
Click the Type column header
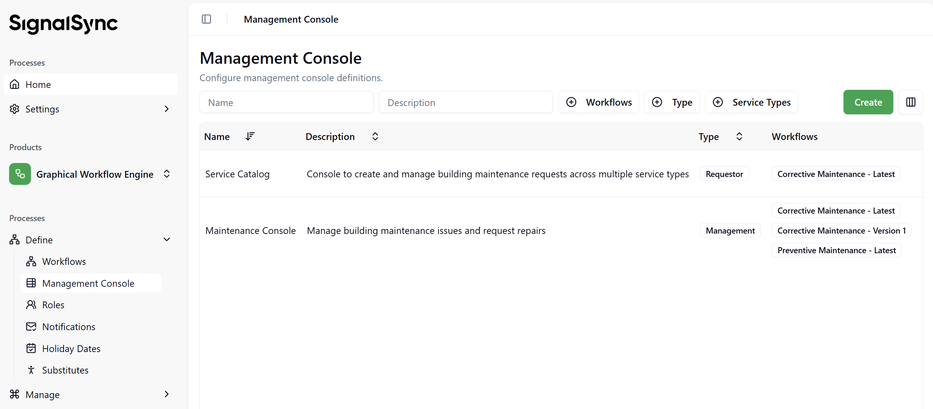point(709,137)
